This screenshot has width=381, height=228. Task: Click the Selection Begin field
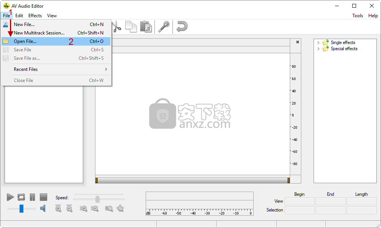click(x=300, y=210)
